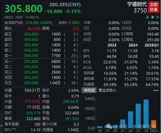Viewport: 161px width, 133px height.
Task: Switch to the 营业总收入 tab
Action: coord(108,90)
